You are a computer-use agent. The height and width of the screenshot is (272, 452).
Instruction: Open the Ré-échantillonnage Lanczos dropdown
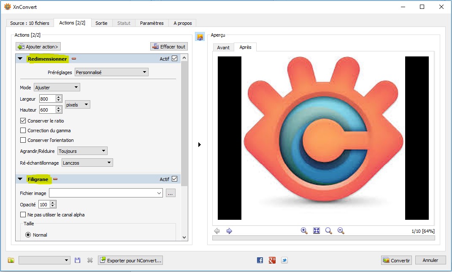(87, 163)
